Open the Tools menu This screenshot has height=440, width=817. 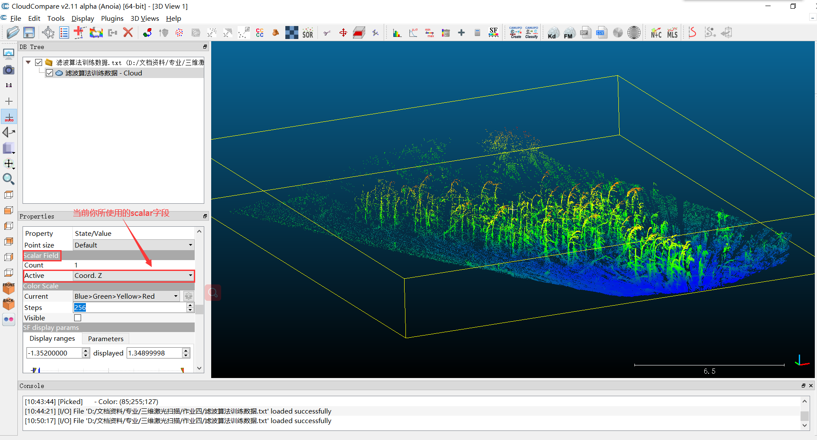coord(56,18)
